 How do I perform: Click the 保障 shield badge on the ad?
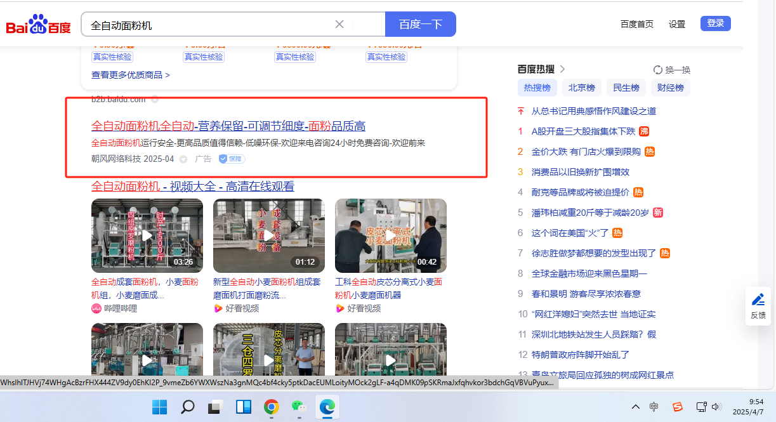click(232, 159)
